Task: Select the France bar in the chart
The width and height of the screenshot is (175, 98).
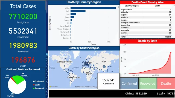Action: [x=71, y=20]
